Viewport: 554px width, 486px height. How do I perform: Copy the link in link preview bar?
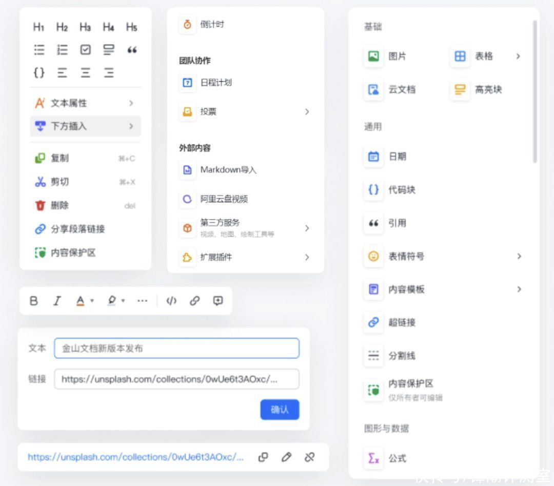[263, 457]
